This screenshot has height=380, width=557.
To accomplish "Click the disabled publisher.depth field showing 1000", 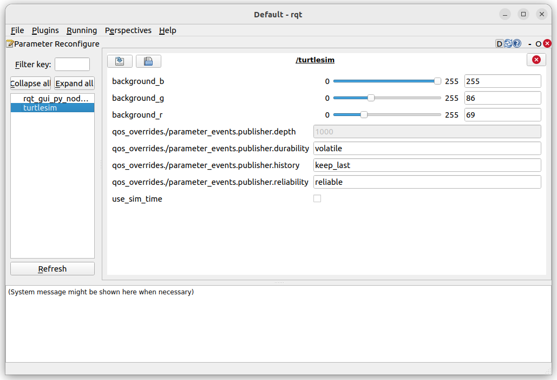I will tap(427, 132).
